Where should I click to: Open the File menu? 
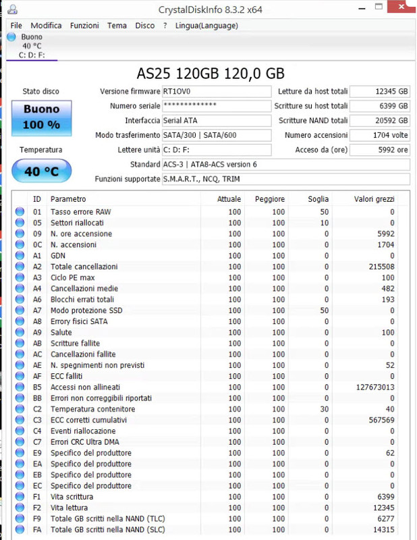16,26
